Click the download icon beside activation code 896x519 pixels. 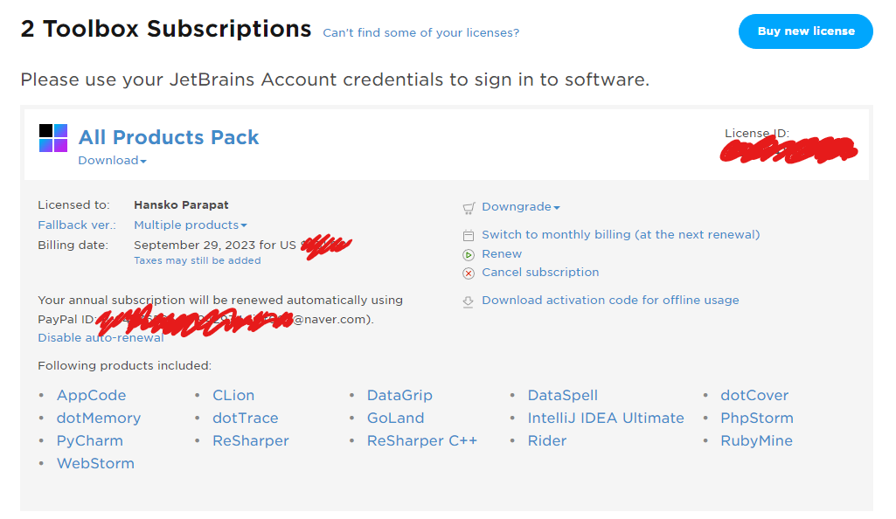tap(468, 301)
